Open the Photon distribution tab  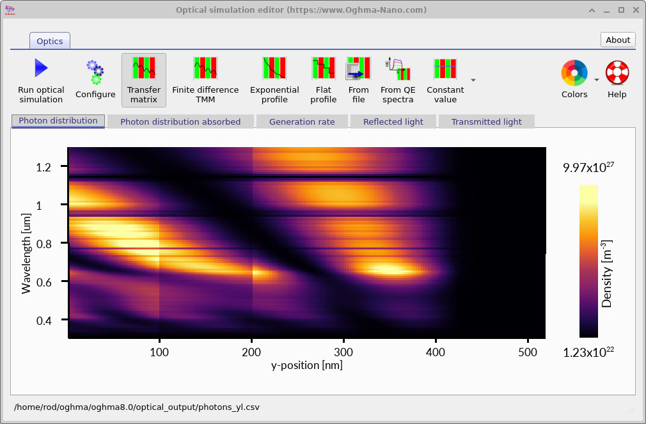58,121
